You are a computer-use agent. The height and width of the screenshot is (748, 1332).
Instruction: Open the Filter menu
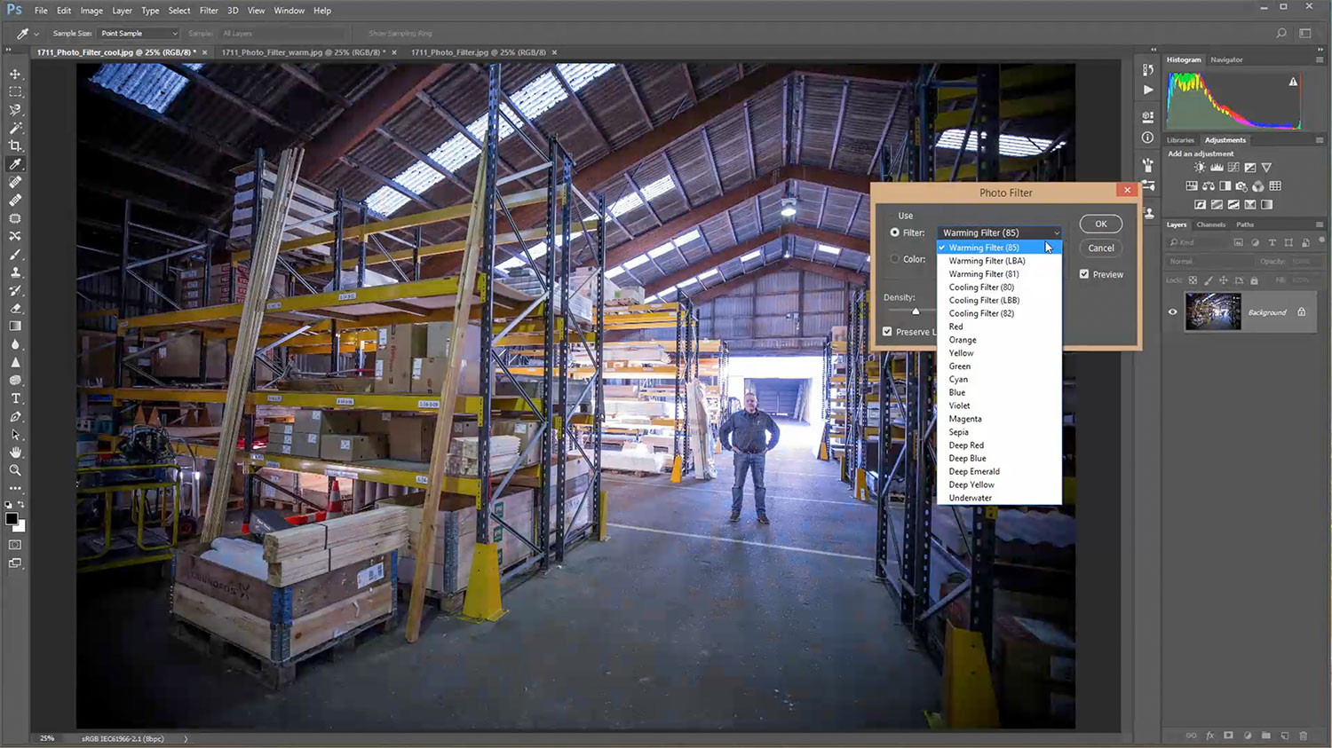(209, 11)
